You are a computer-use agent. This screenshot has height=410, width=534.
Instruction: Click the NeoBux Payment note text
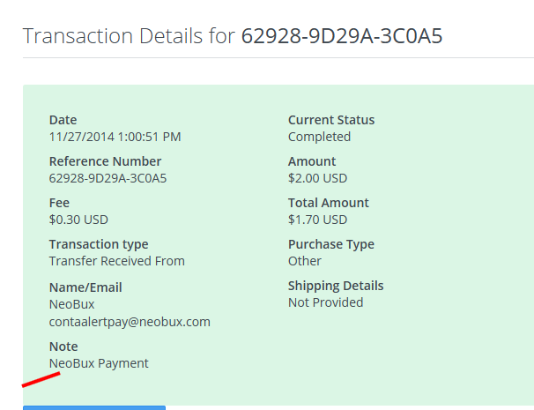(99, 363)
